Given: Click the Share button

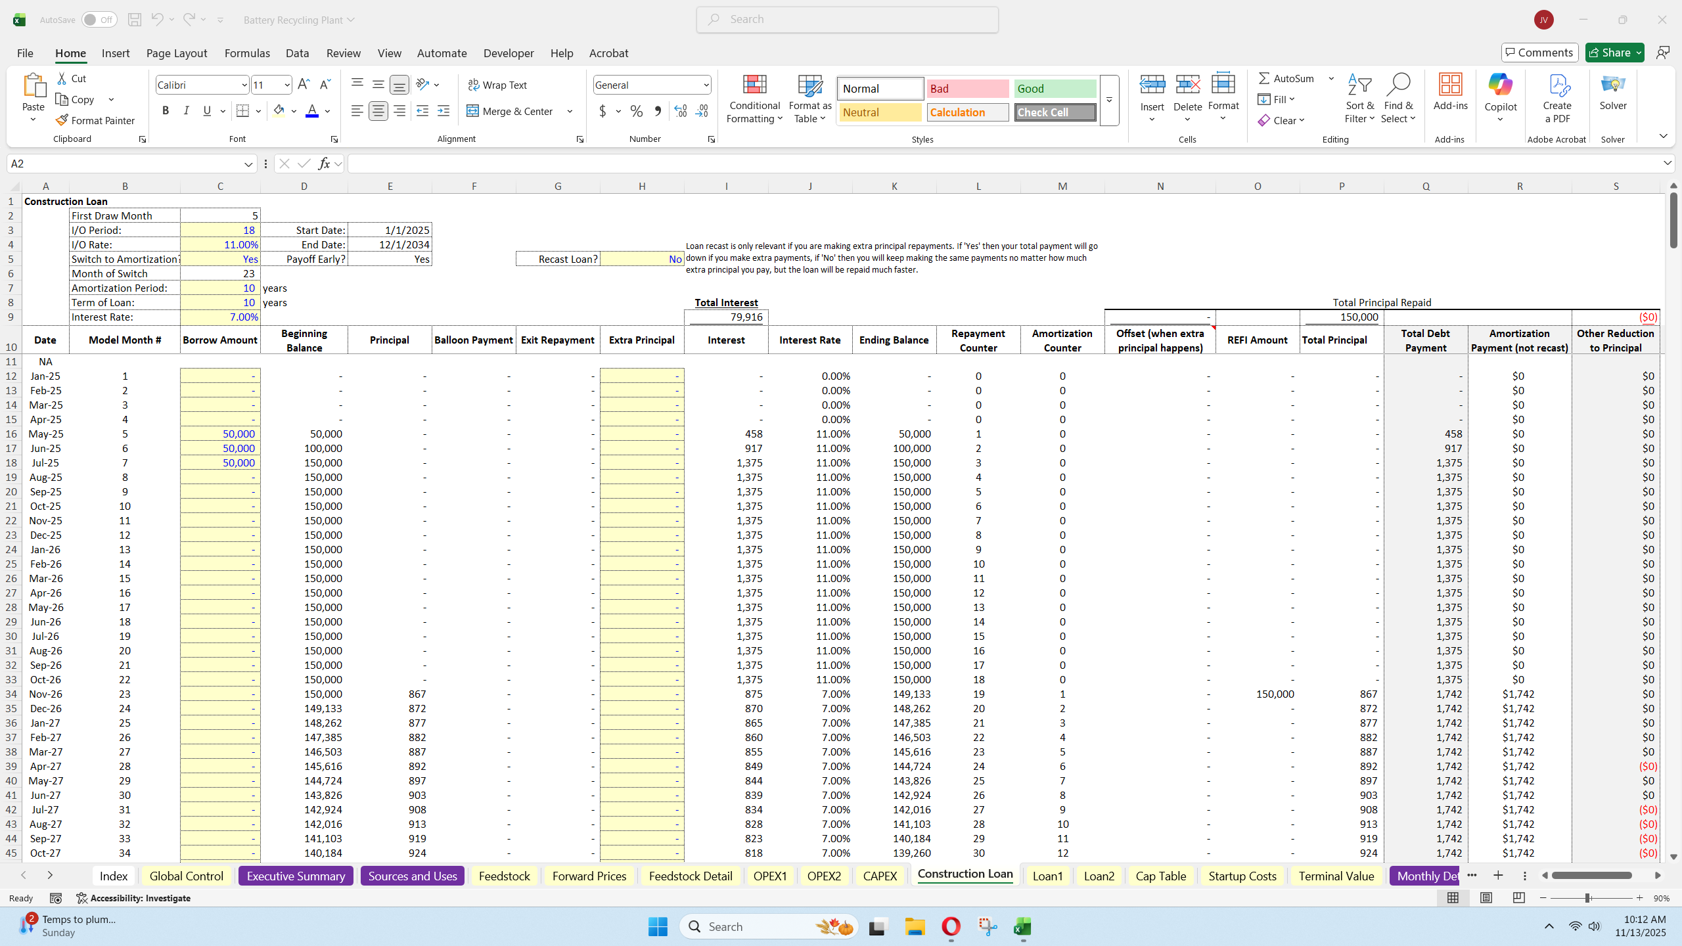Looking at the screenshot, I should click(x=1608, y=53).
